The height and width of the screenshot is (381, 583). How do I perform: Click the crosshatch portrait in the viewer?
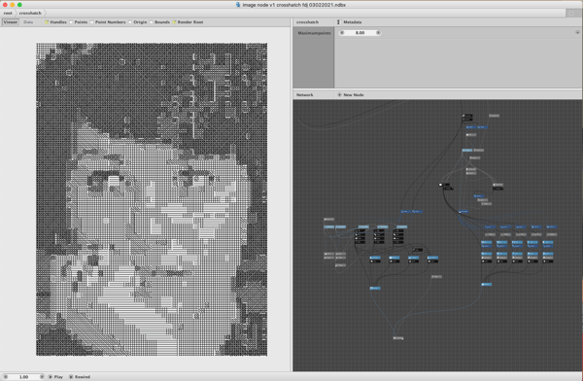point(152,199)
